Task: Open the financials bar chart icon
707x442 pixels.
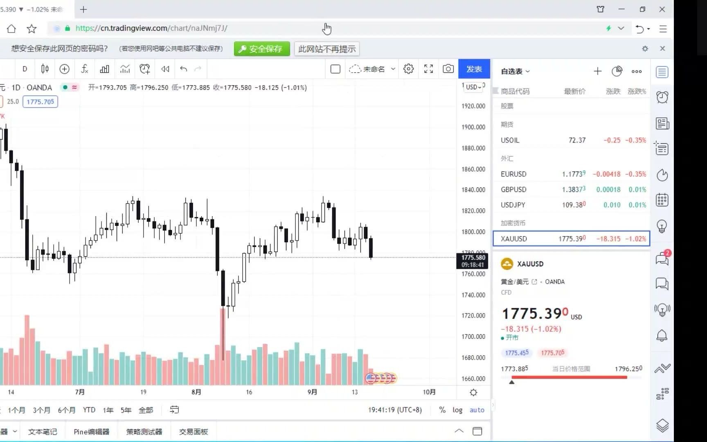Action: [x=105, y=69]
